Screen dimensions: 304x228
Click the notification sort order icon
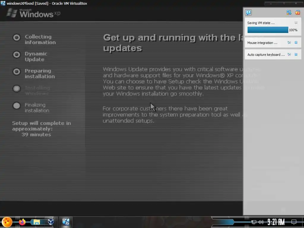coord(289,12)
